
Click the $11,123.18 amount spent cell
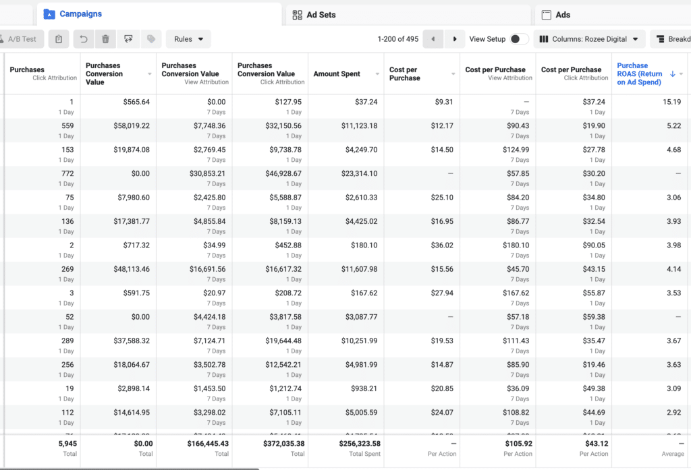click(359, 126)
